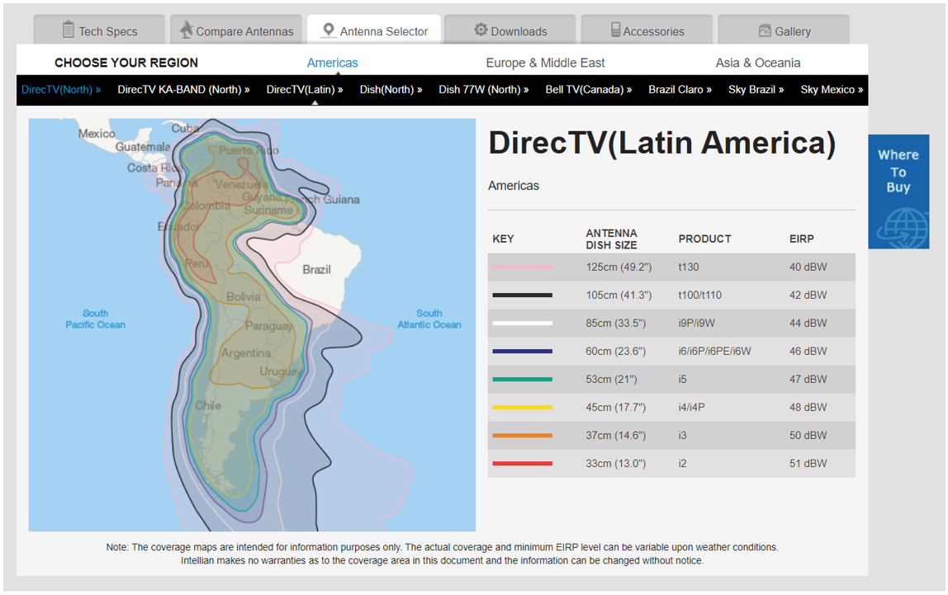Click the i3 product cell

(x=683, y=436)
